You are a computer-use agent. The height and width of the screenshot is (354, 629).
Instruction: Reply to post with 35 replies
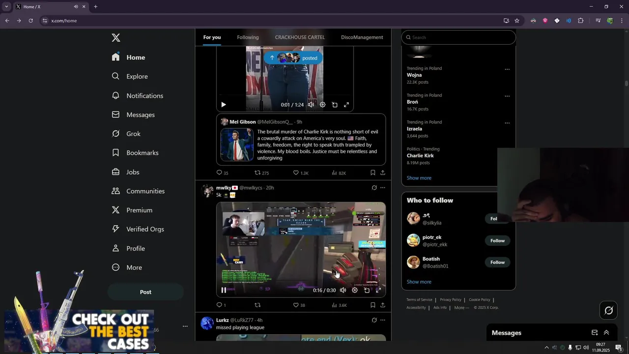click(222, 173)
